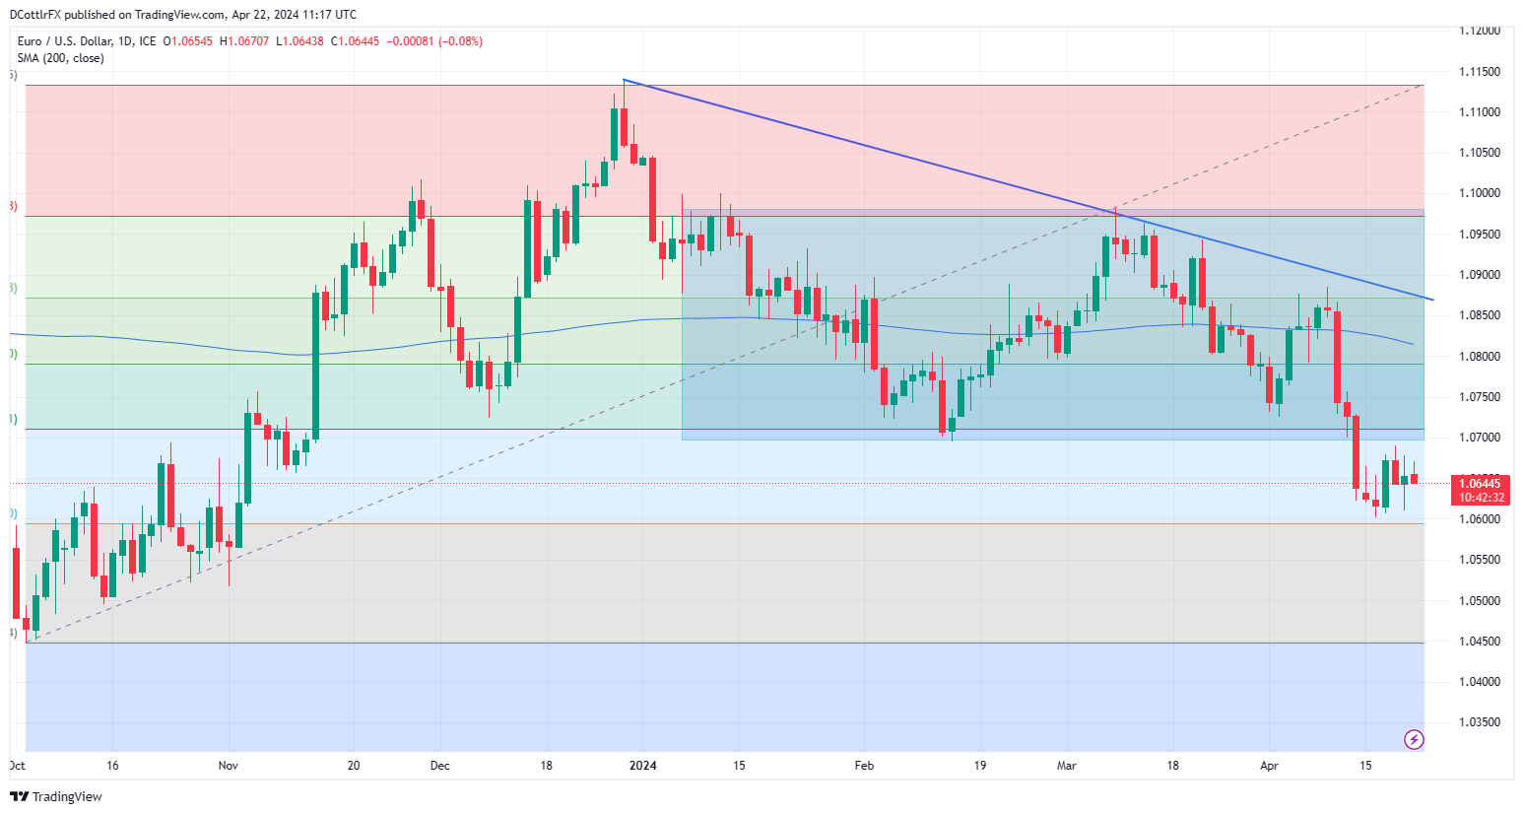
Task: Click the current price label 1.06445
Action: coord(1480,483)
